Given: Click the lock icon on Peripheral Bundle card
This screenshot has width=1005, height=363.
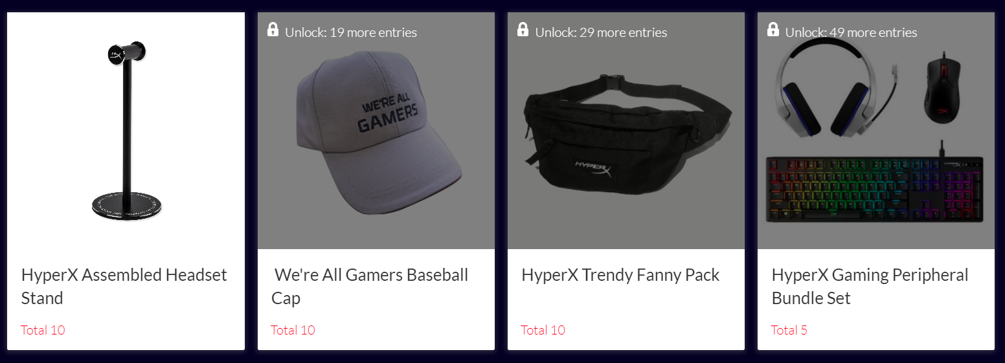Looking at the screenshot, I should point(773,29).
